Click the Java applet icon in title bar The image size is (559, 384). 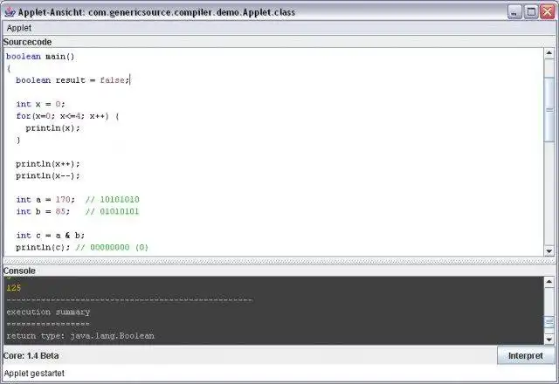click(x=10, y=12)
